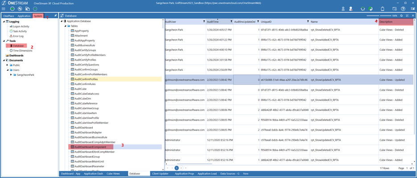Switch to the OnePlace tab
417x178 pixels.
(9, 16)
